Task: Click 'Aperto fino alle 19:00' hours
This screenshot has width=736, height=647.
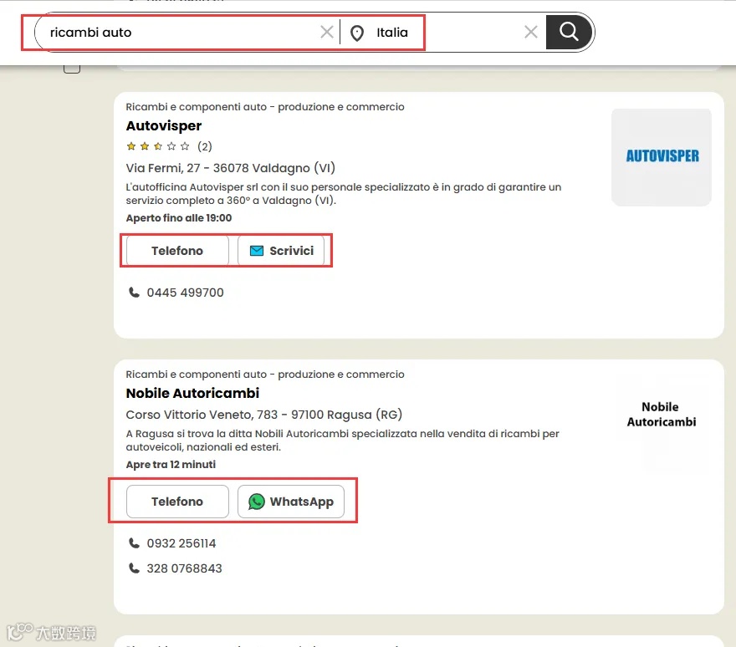Action: point(179,217)
